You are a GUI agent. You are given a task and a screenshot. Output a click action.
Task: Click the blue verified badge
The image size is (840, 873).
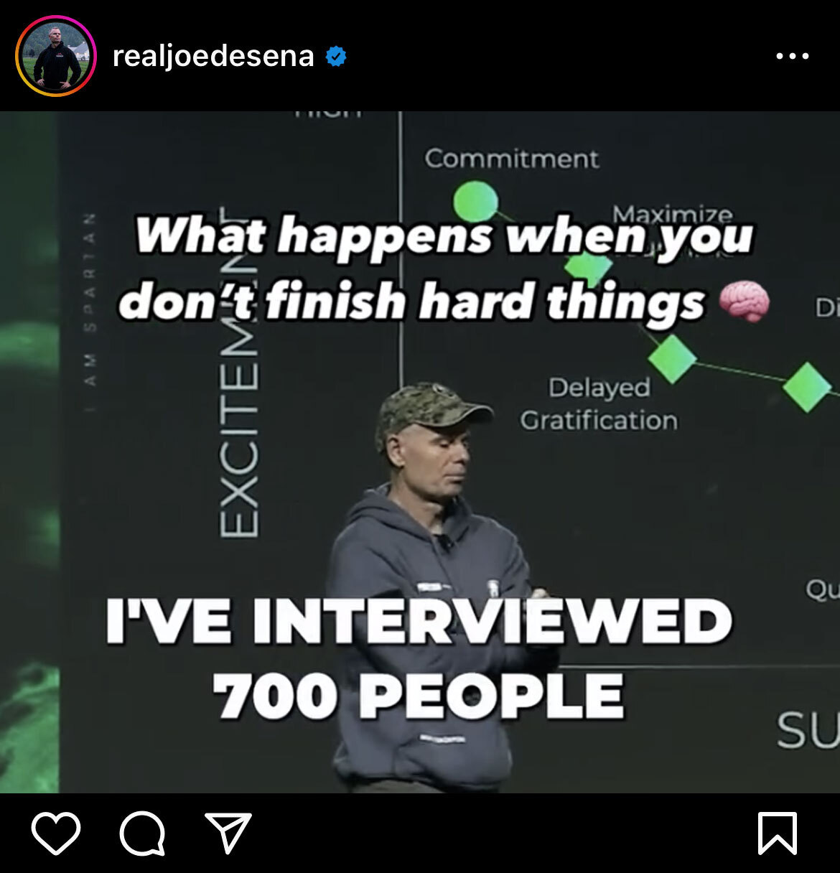click(336, 56)
